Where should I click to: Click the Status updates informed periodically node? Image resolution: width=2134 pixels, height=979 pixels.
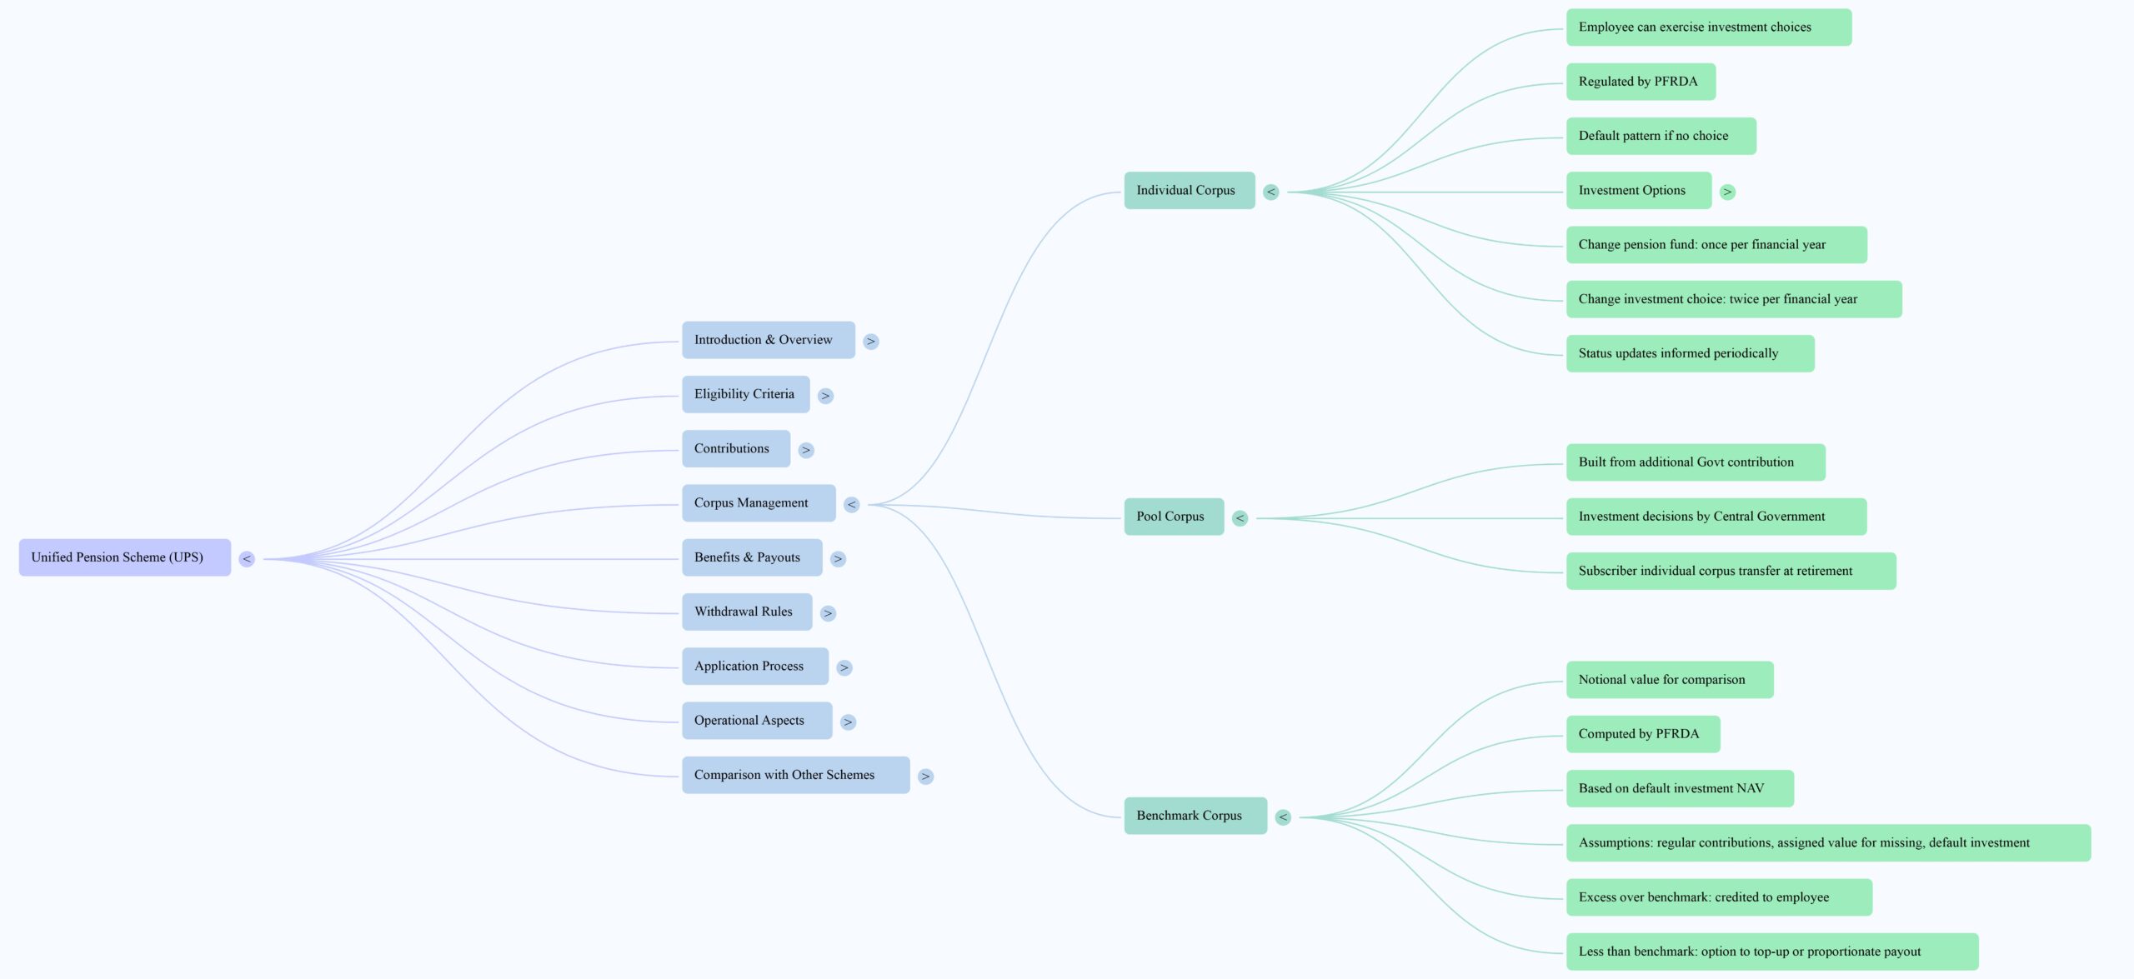[x=1689, y=353]
